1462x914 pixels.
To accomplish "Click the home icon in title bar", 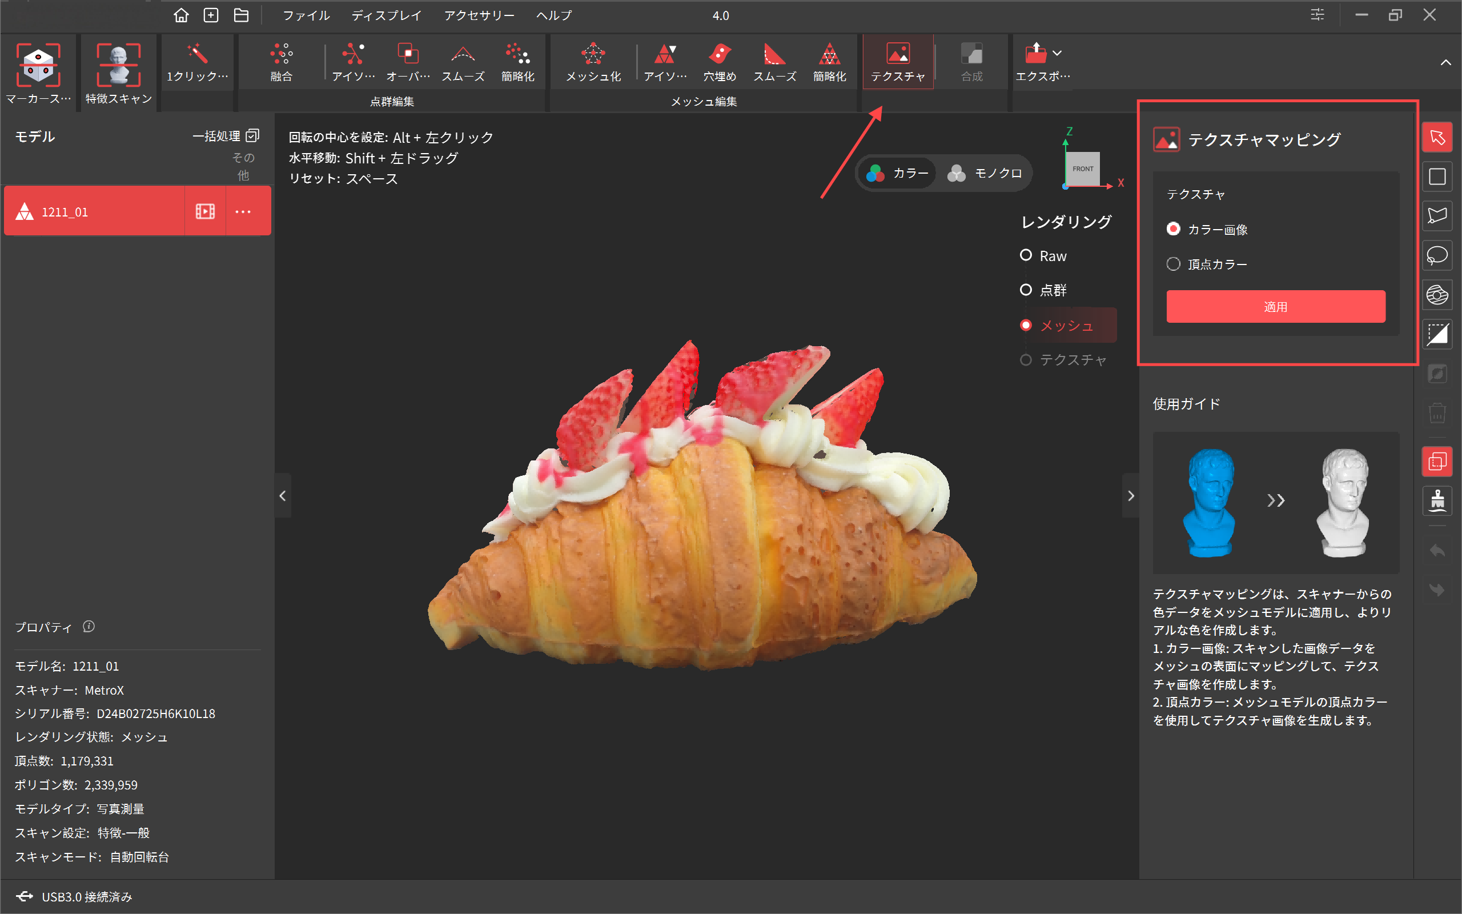I will click(180, 15).
